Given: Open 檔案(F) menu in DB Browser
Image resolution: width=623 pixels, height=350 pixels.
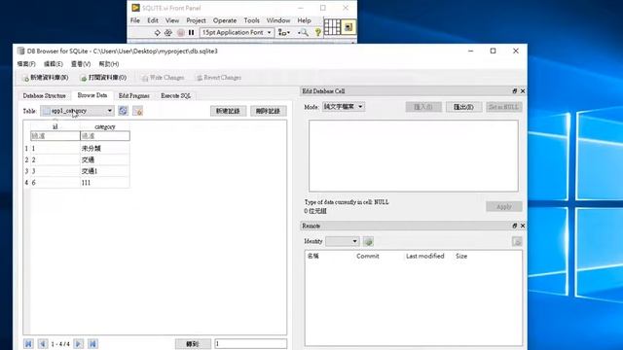Looking at the screenshot, I should (x=26, y=64).
